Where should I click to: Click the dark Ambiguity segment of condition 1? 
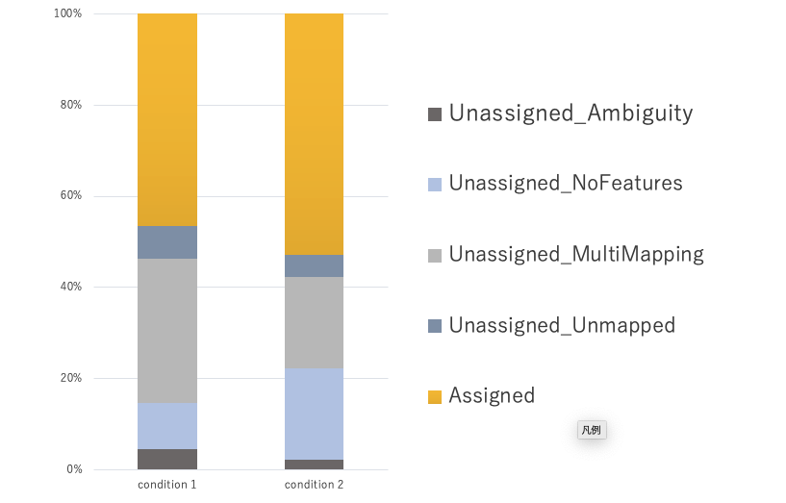click(x=167, y=459)
